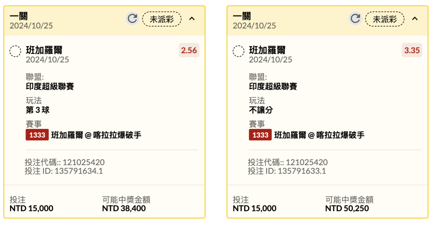Click the 1333 event code on the 不讓分 bet
The width and height of the screenshot is (437, 225).
260,135
